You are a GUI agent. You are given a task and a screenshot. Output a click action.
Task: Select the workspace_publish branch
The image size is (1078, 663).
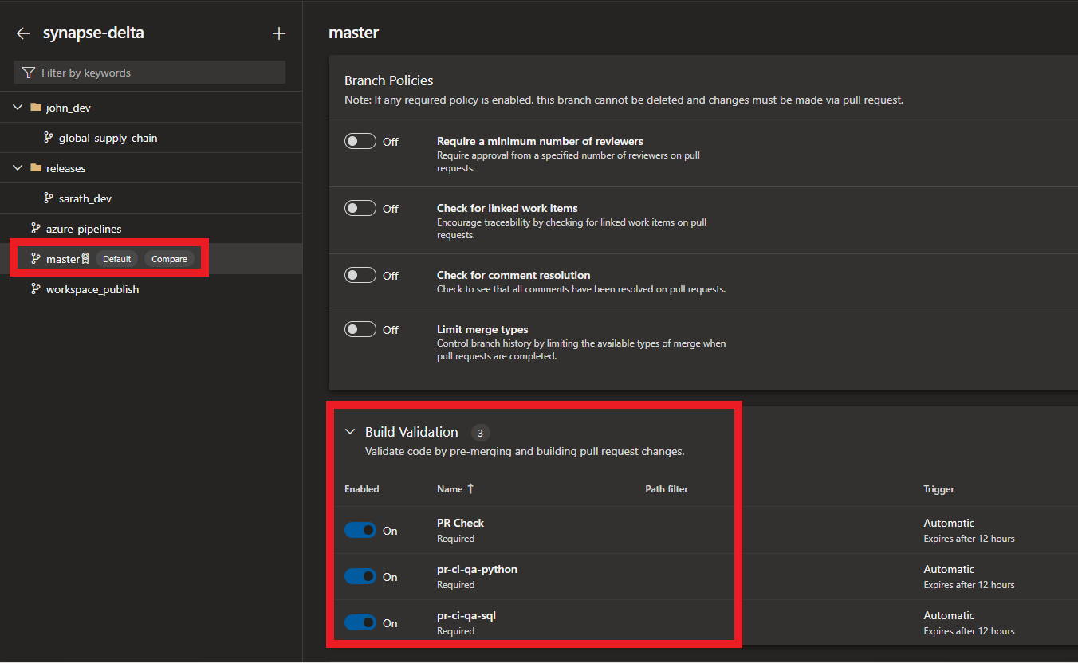(x=92, y=289)
